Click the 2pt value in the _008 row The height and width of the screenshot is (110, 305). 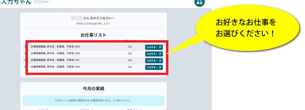pos(130,67)
